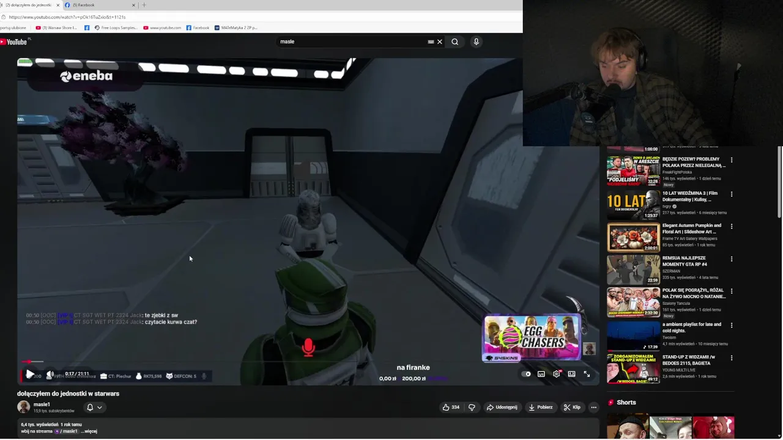Viewport: 783px width, 440px height.
Task: Click the EGG CHASERS overlay card
Action: 532,339
